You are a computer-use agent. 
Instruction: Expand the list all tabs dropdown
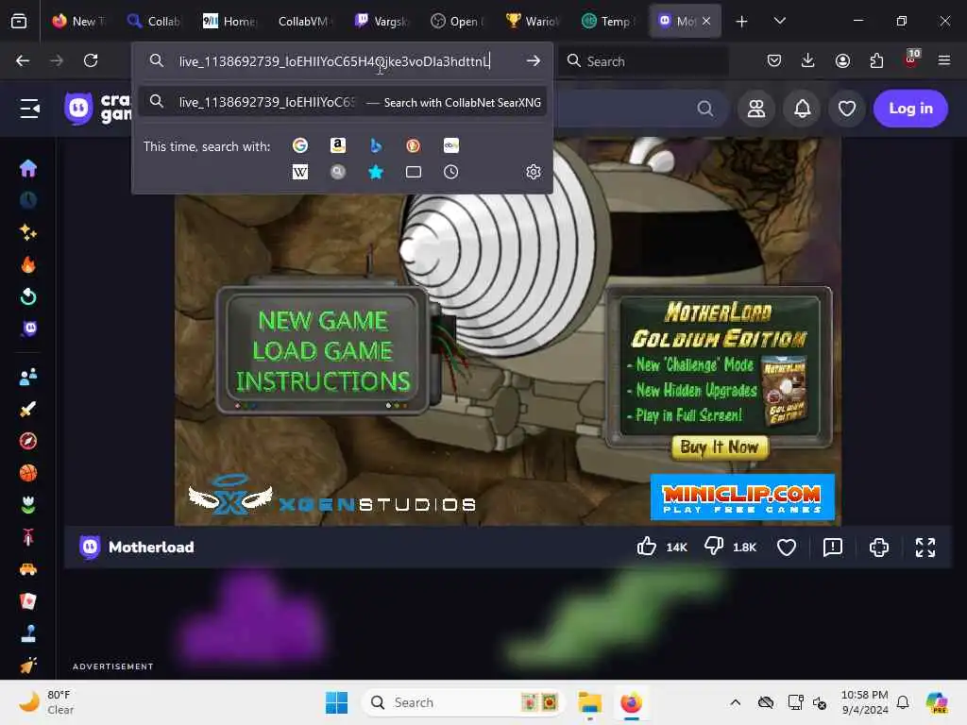click(779, 21)
